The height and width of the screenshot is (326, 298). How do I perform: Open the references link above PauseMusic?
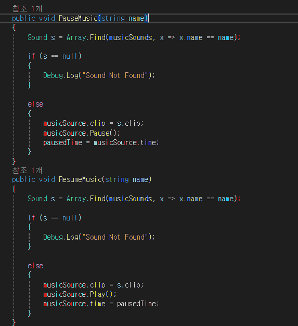click(x=27, y=9)
